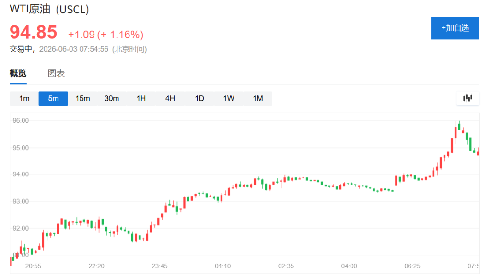Click the current price 94.85
491x278 pixels.
34,32
